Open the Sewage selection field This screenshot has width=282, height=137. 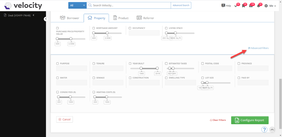click(x=108, y=83)
